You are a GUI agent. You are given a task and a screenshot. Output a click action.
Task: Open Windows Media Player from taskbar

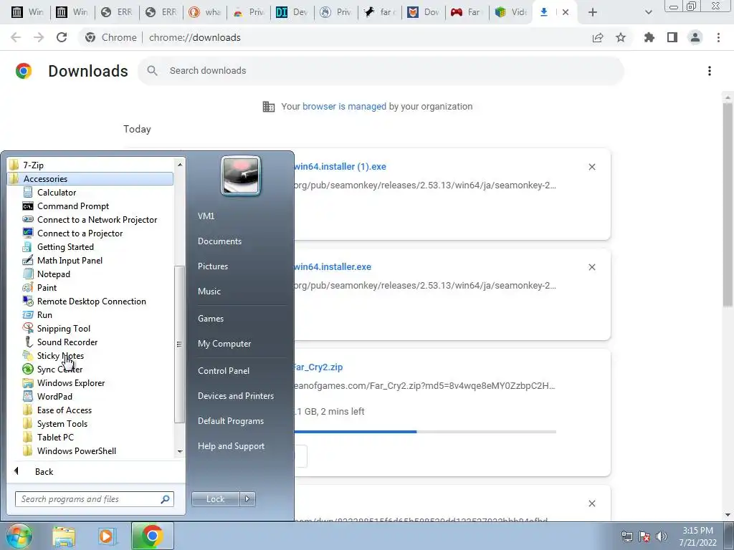tap(108, 536)
